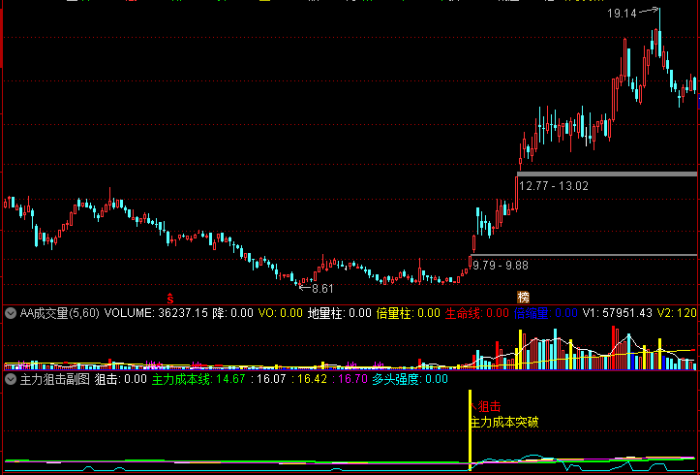Click the 8.61 low price label
The height and width of the screenshot is (475, 700).
pyautogui.click(x=322, y=289)
